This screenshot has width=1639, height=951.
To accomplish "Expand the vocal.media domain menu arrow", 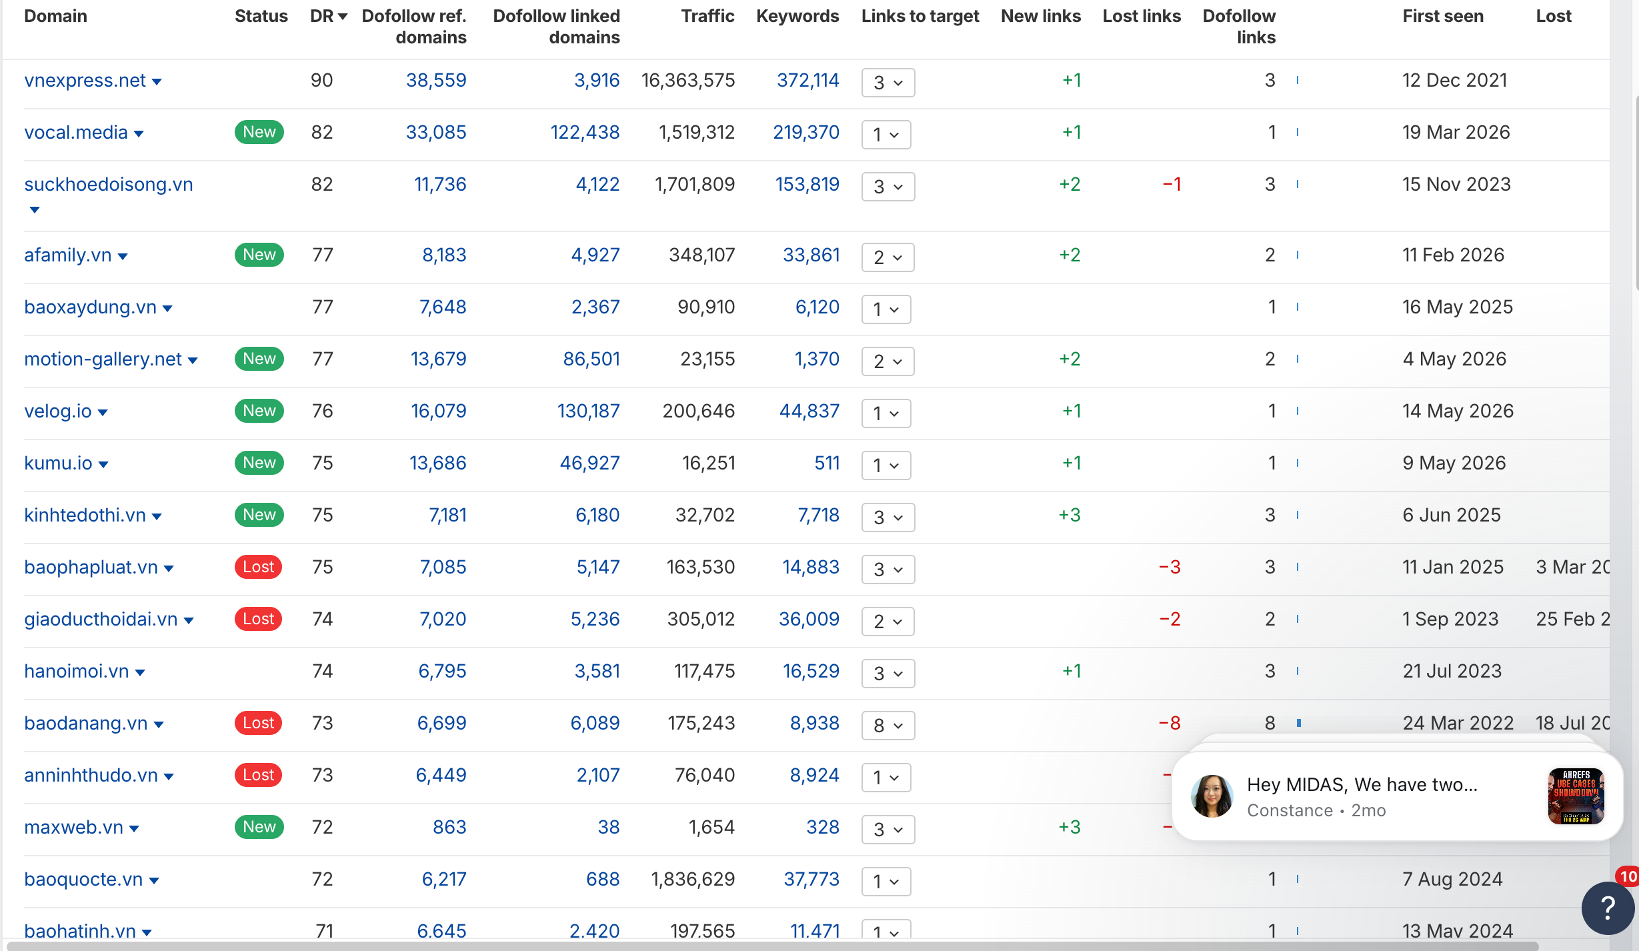I will pos(139,134).
